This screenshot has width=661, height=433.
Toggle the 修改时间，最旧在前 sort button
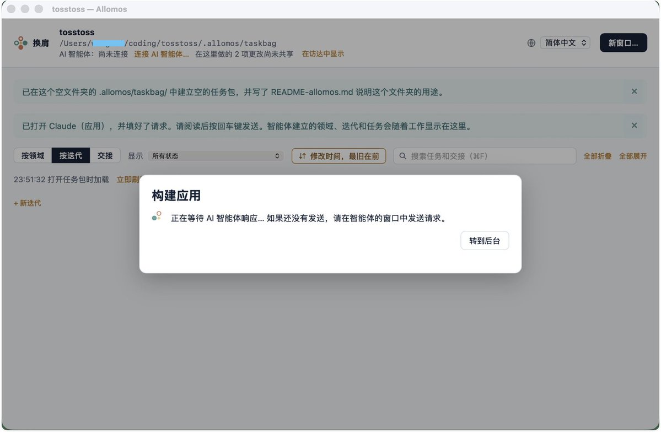338,156
